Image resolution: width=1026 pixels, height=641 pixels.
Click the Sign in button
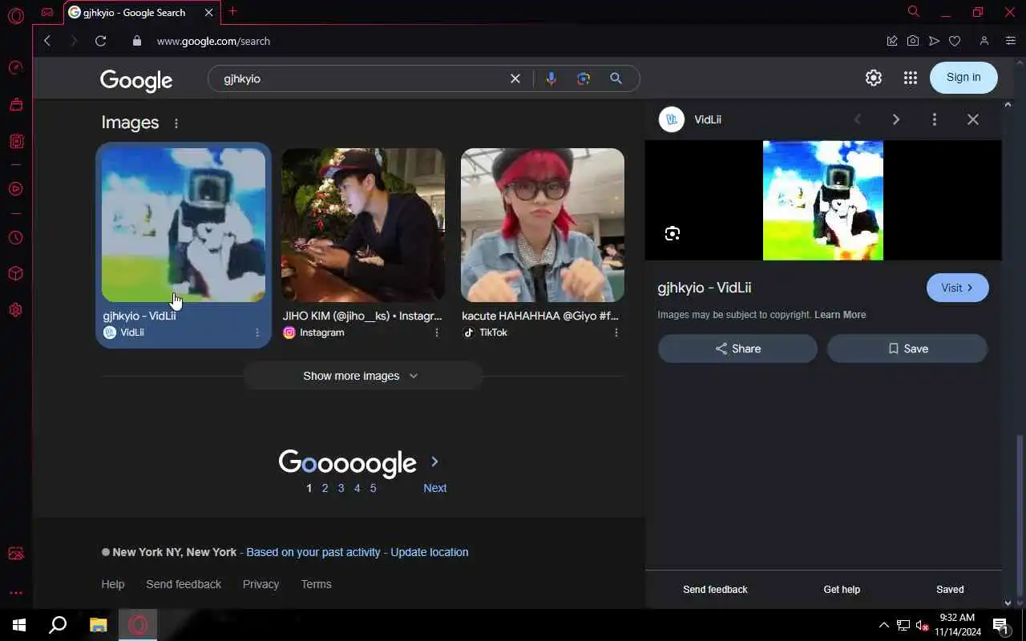click(x=963, y=77)
